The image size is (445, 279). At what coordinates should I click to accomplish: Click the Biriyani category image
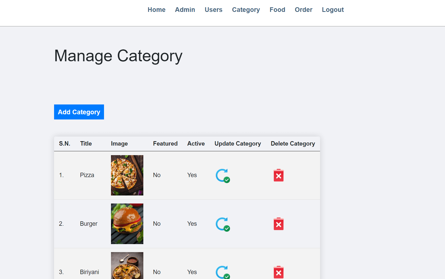coord(127,266)
